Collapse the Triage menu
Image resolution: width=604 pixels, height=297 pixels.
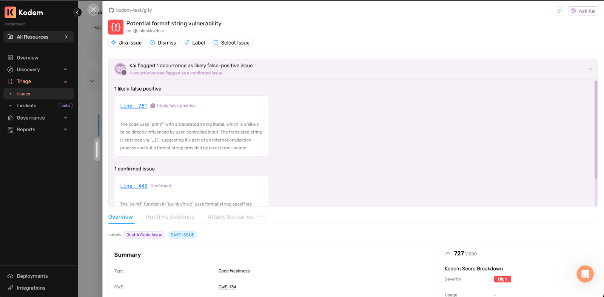click(38, 82)
